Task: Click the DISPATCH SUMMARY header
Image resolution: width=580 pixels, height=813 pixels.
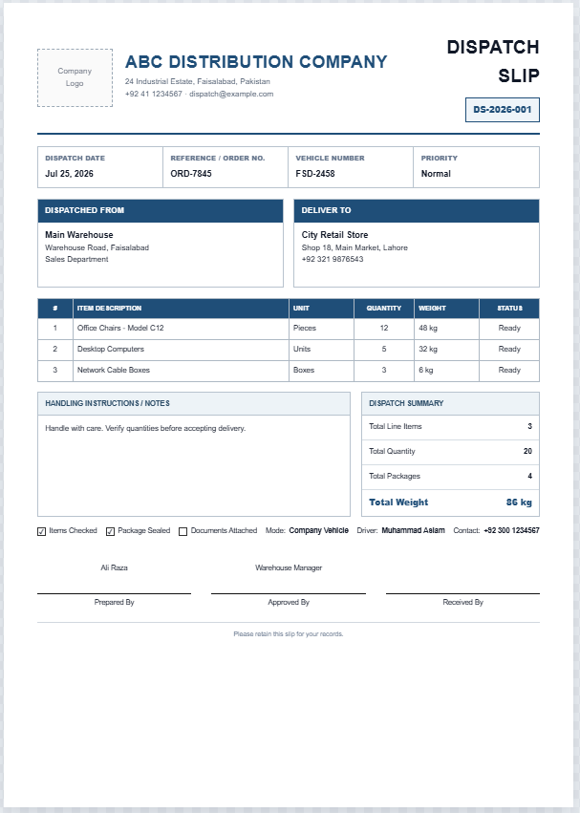Action: click(450, 403)
